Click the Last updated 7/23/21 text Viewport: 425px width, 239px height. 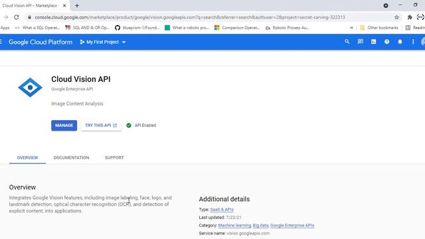point(220,217)
